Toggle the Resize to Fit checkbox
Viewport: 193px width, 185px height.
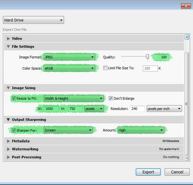pos(14,98)
